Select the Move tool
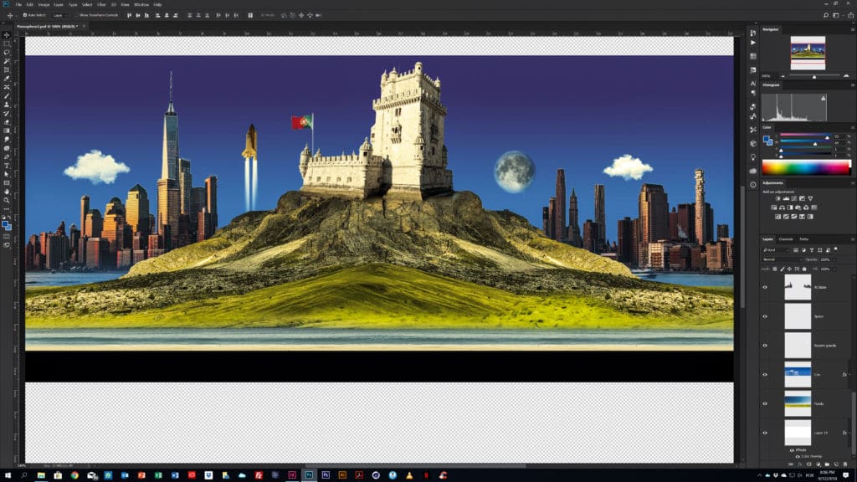The height and width of the screenshot is (482, 857). (x=7, y=35)
